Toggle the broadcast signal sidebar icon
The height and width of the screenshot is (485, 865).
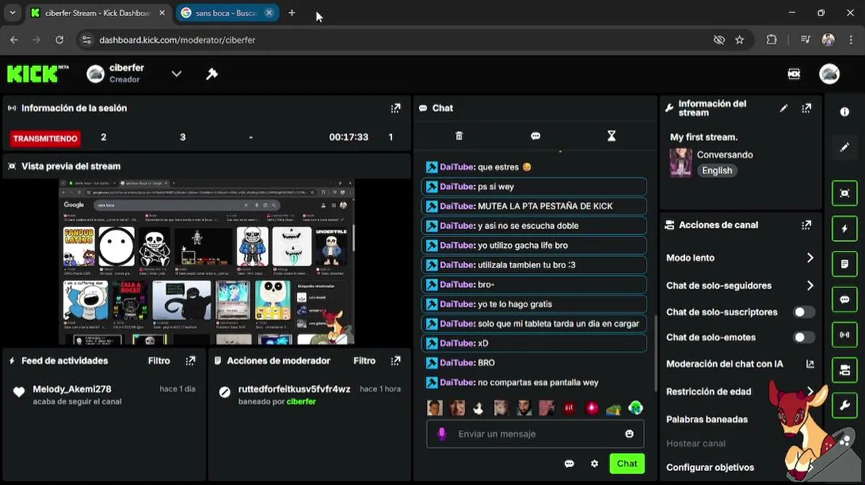click(845, 335)
